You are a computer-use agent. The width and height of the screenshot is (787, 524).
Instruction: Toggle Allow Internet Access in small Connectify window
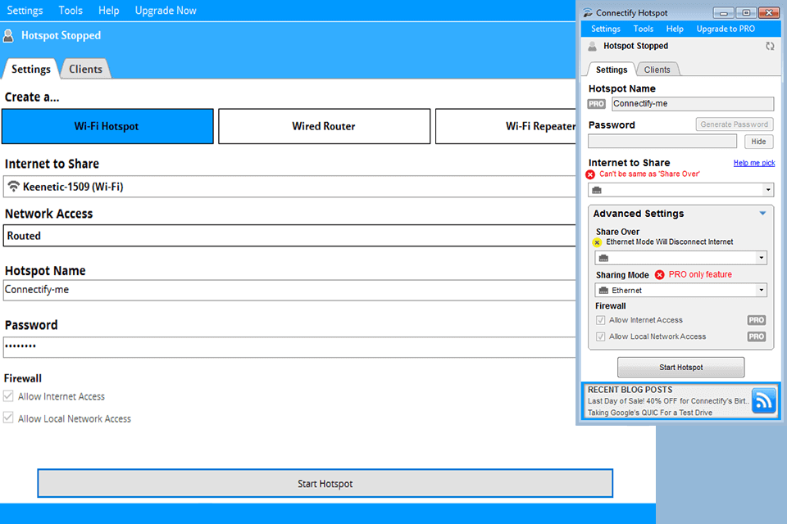[600, 320]
